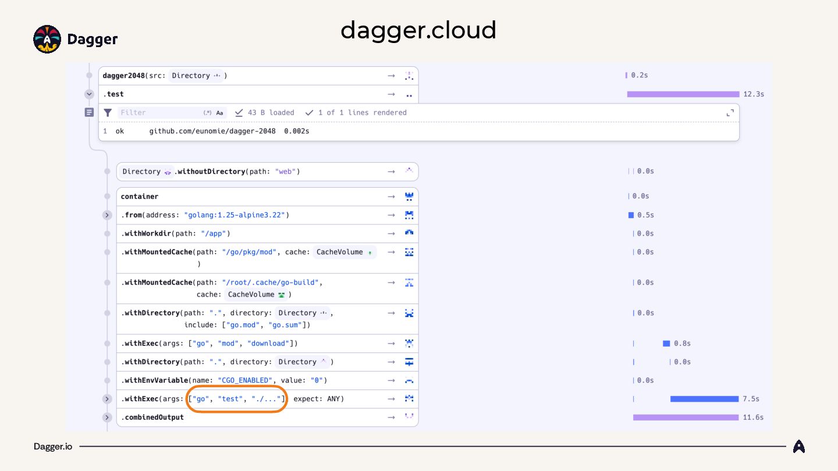Click CacheVolume chip for go-build cache
This screenshot has width=838, height=471.
[257, 294]
